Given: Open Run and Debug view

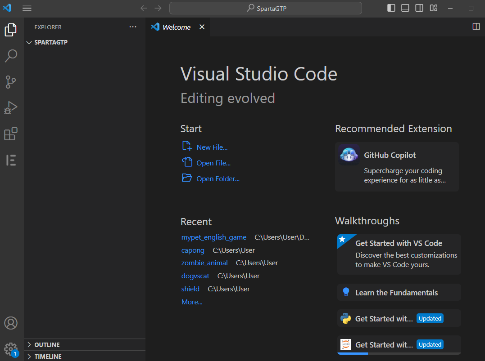Looking at the screenshot, I should [x=11, y=108].
